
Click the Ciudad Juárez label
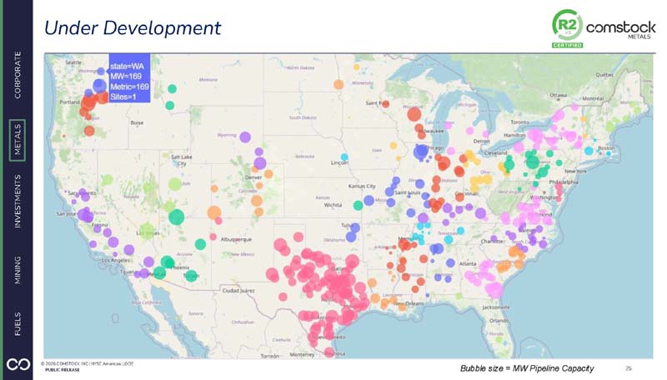pyautogui.click(x=238, y=291)
